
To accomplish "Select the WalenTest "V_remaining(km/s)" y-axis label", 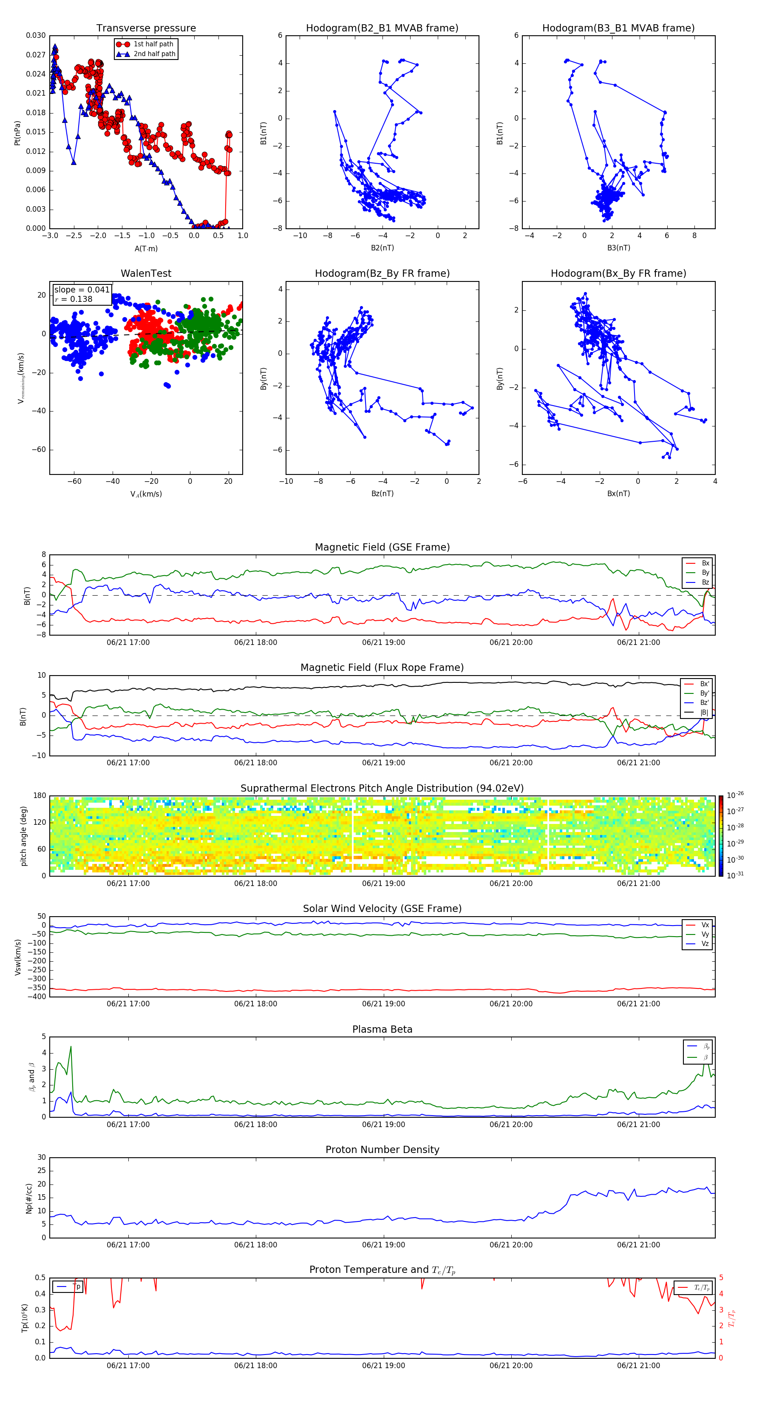I will tap(21, 378).
